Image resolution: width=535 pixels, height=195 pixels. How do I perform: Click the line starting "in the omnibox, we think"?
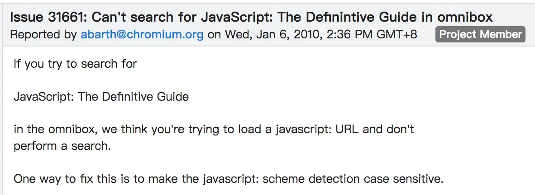pos(214,130)
